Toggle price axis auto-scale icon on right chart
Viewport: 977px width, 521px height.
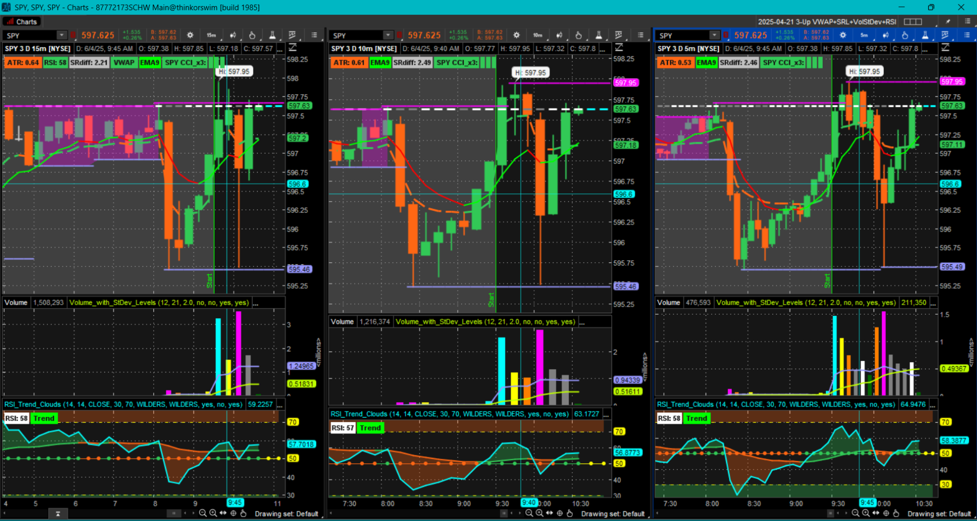pyautogui.click(x=945, y=47)
